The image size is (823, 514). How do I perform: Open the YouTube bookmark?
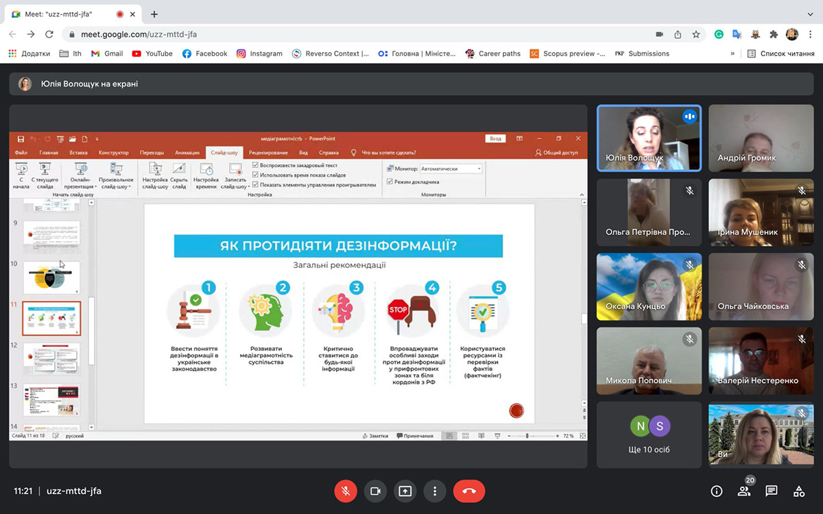point(152,53)
